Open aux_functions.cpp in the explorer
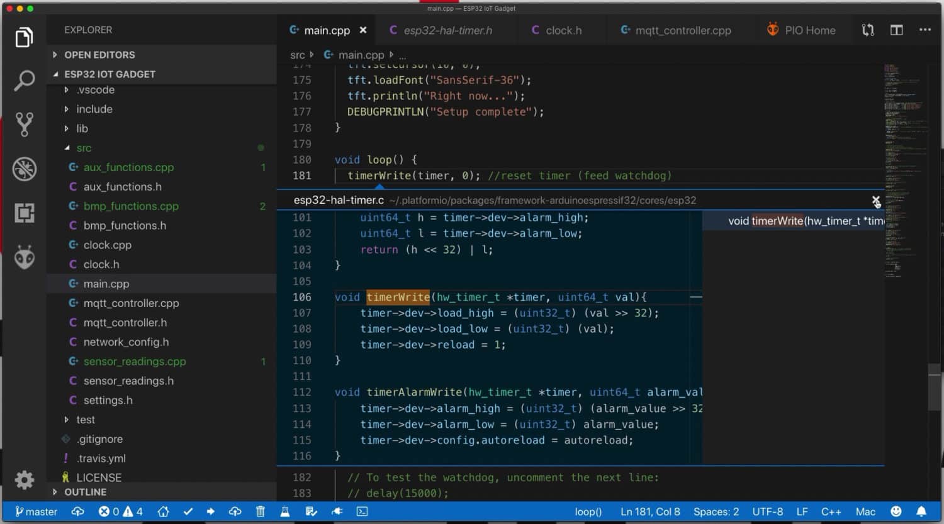This screenshot has width=944, height=524. pos(128,167)
